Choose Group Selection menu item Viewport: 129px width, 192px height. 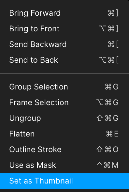point(64,87)
